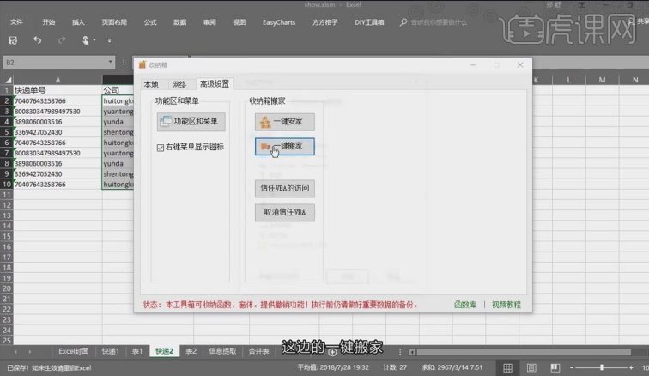Open the customize quick access toolbar arrow
This screenshot has width=649, height=376.
109,40
